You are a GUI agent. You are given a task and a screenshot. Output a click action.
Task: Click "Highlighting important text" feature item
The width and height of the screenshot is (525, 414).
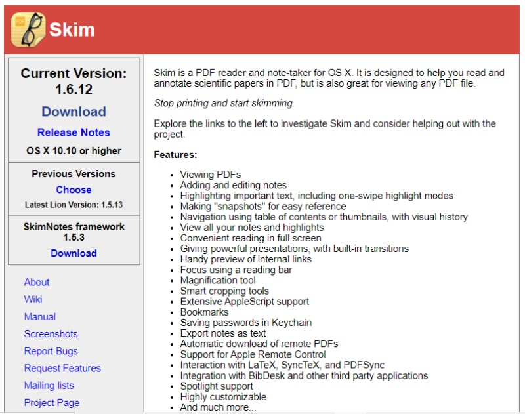coord(317,196)
